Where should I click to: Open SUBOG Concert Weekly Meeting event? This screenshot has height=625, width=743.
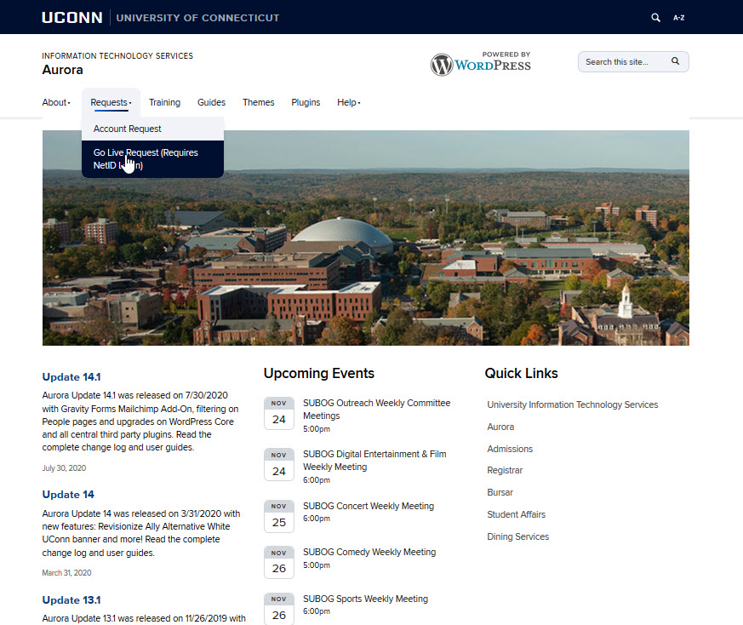point(368,506)
